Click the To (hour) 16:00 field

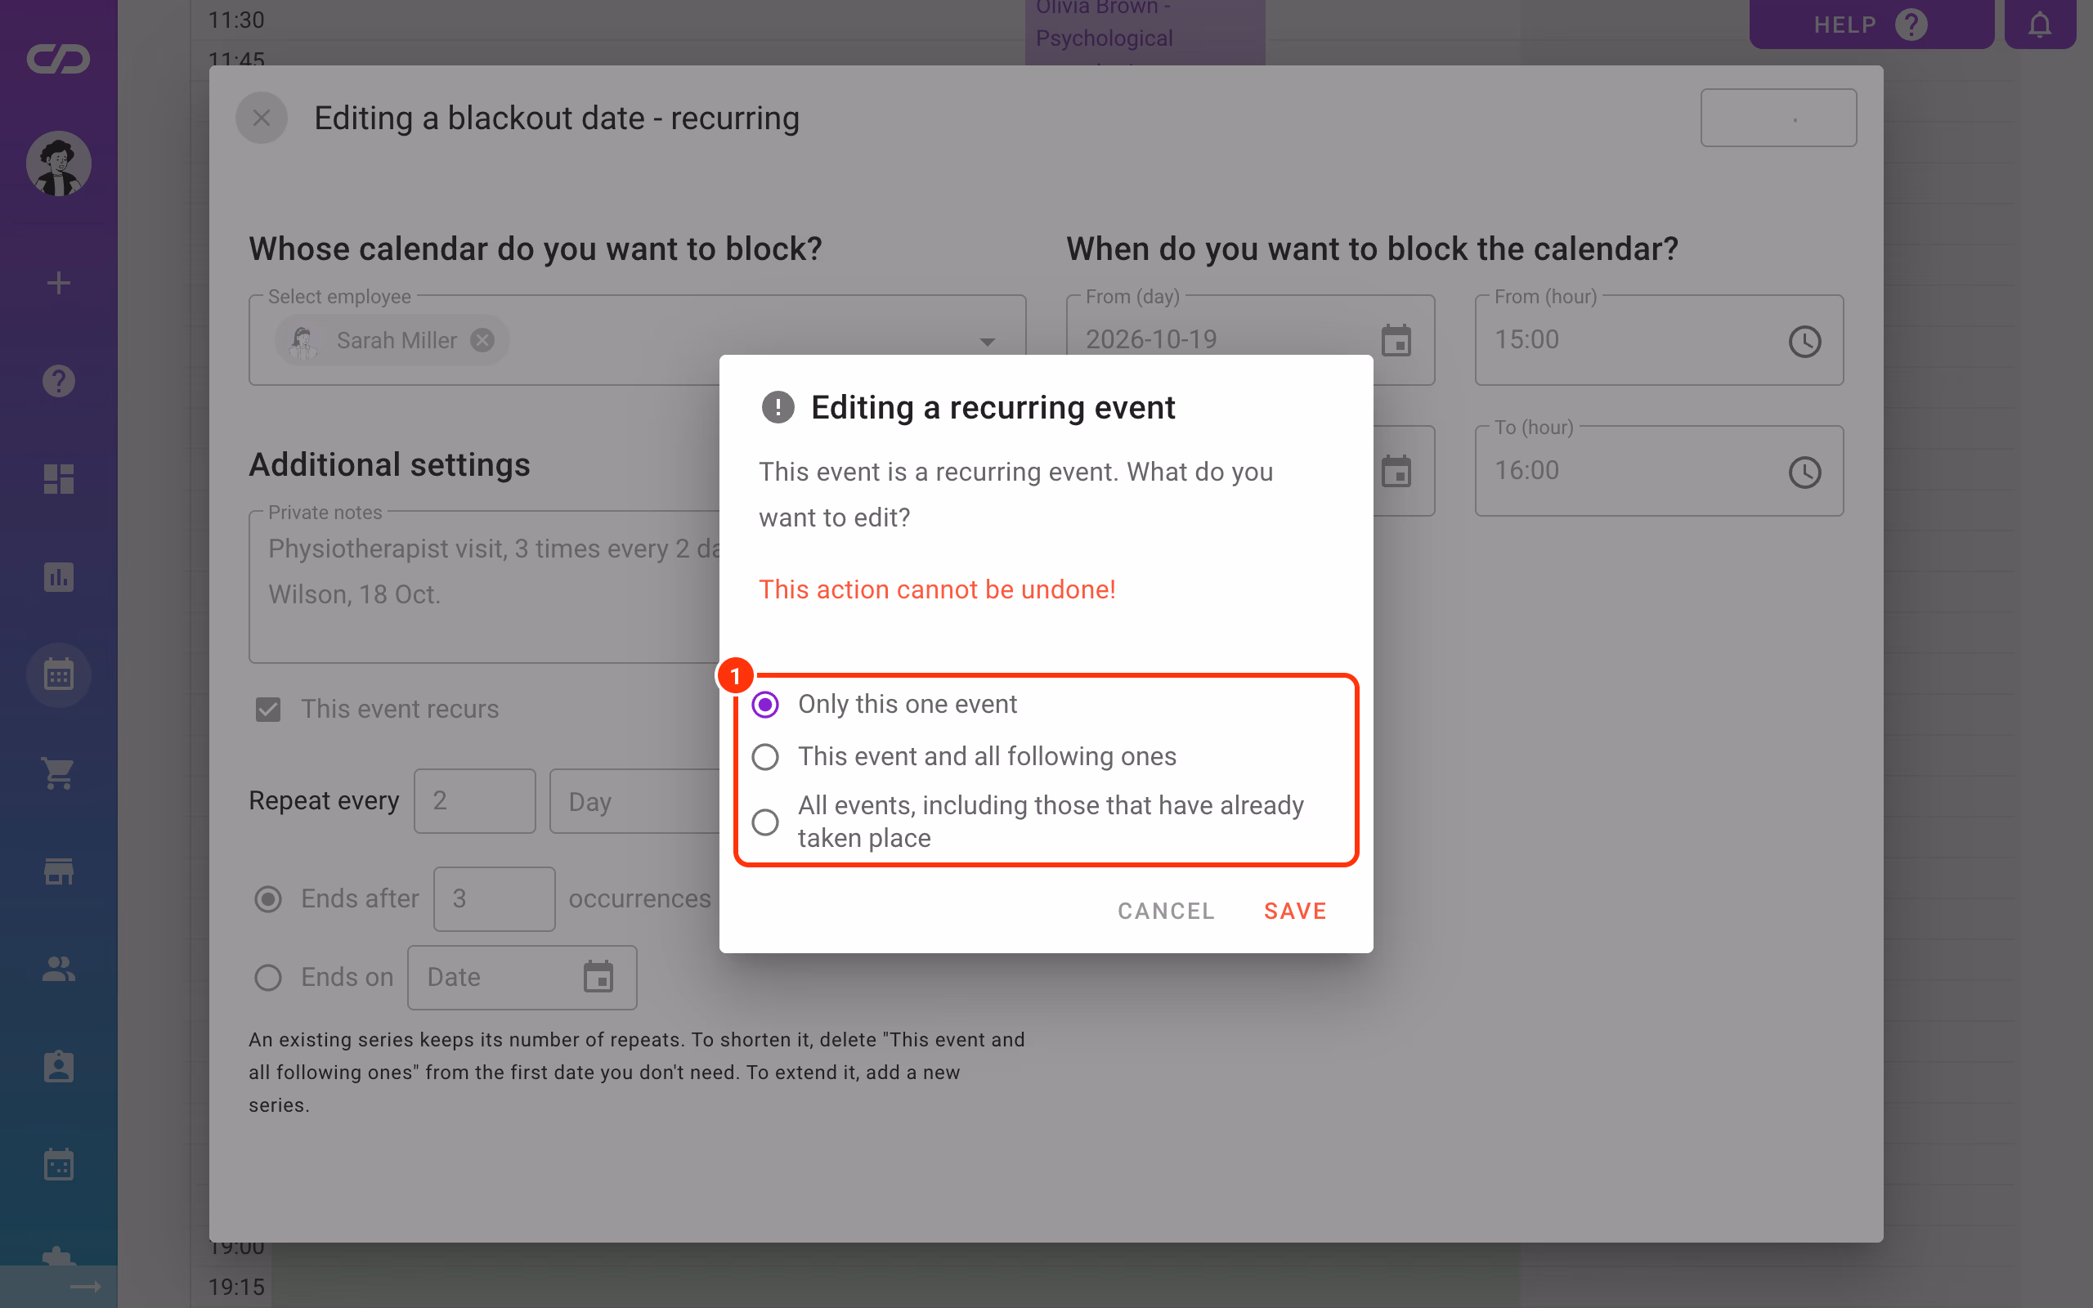1659,471
